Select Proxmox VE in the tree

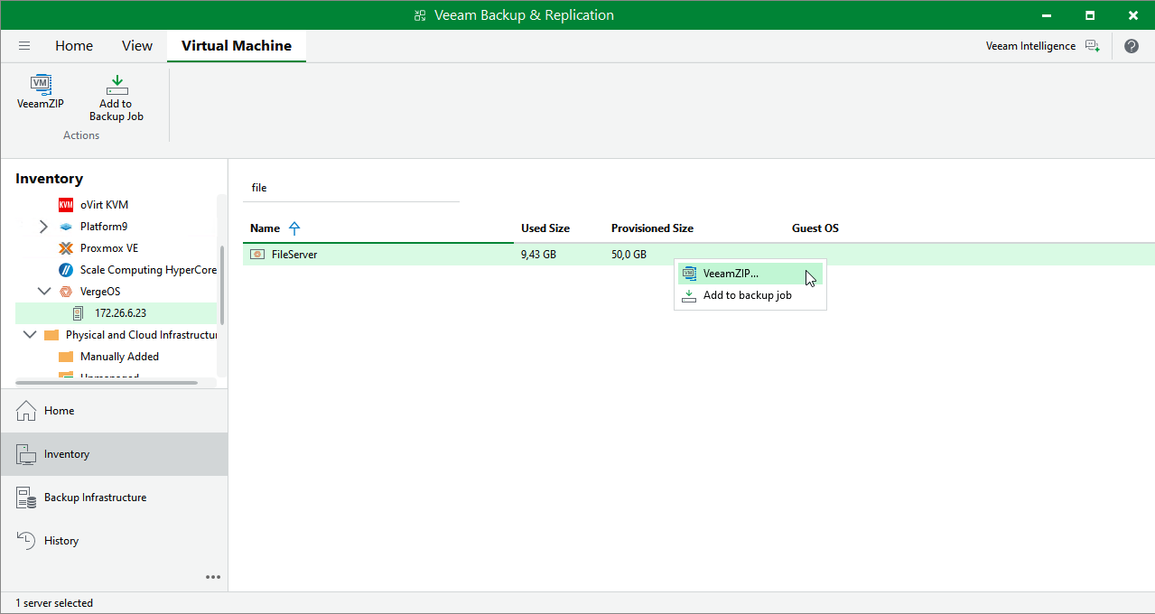click(109, 248)
